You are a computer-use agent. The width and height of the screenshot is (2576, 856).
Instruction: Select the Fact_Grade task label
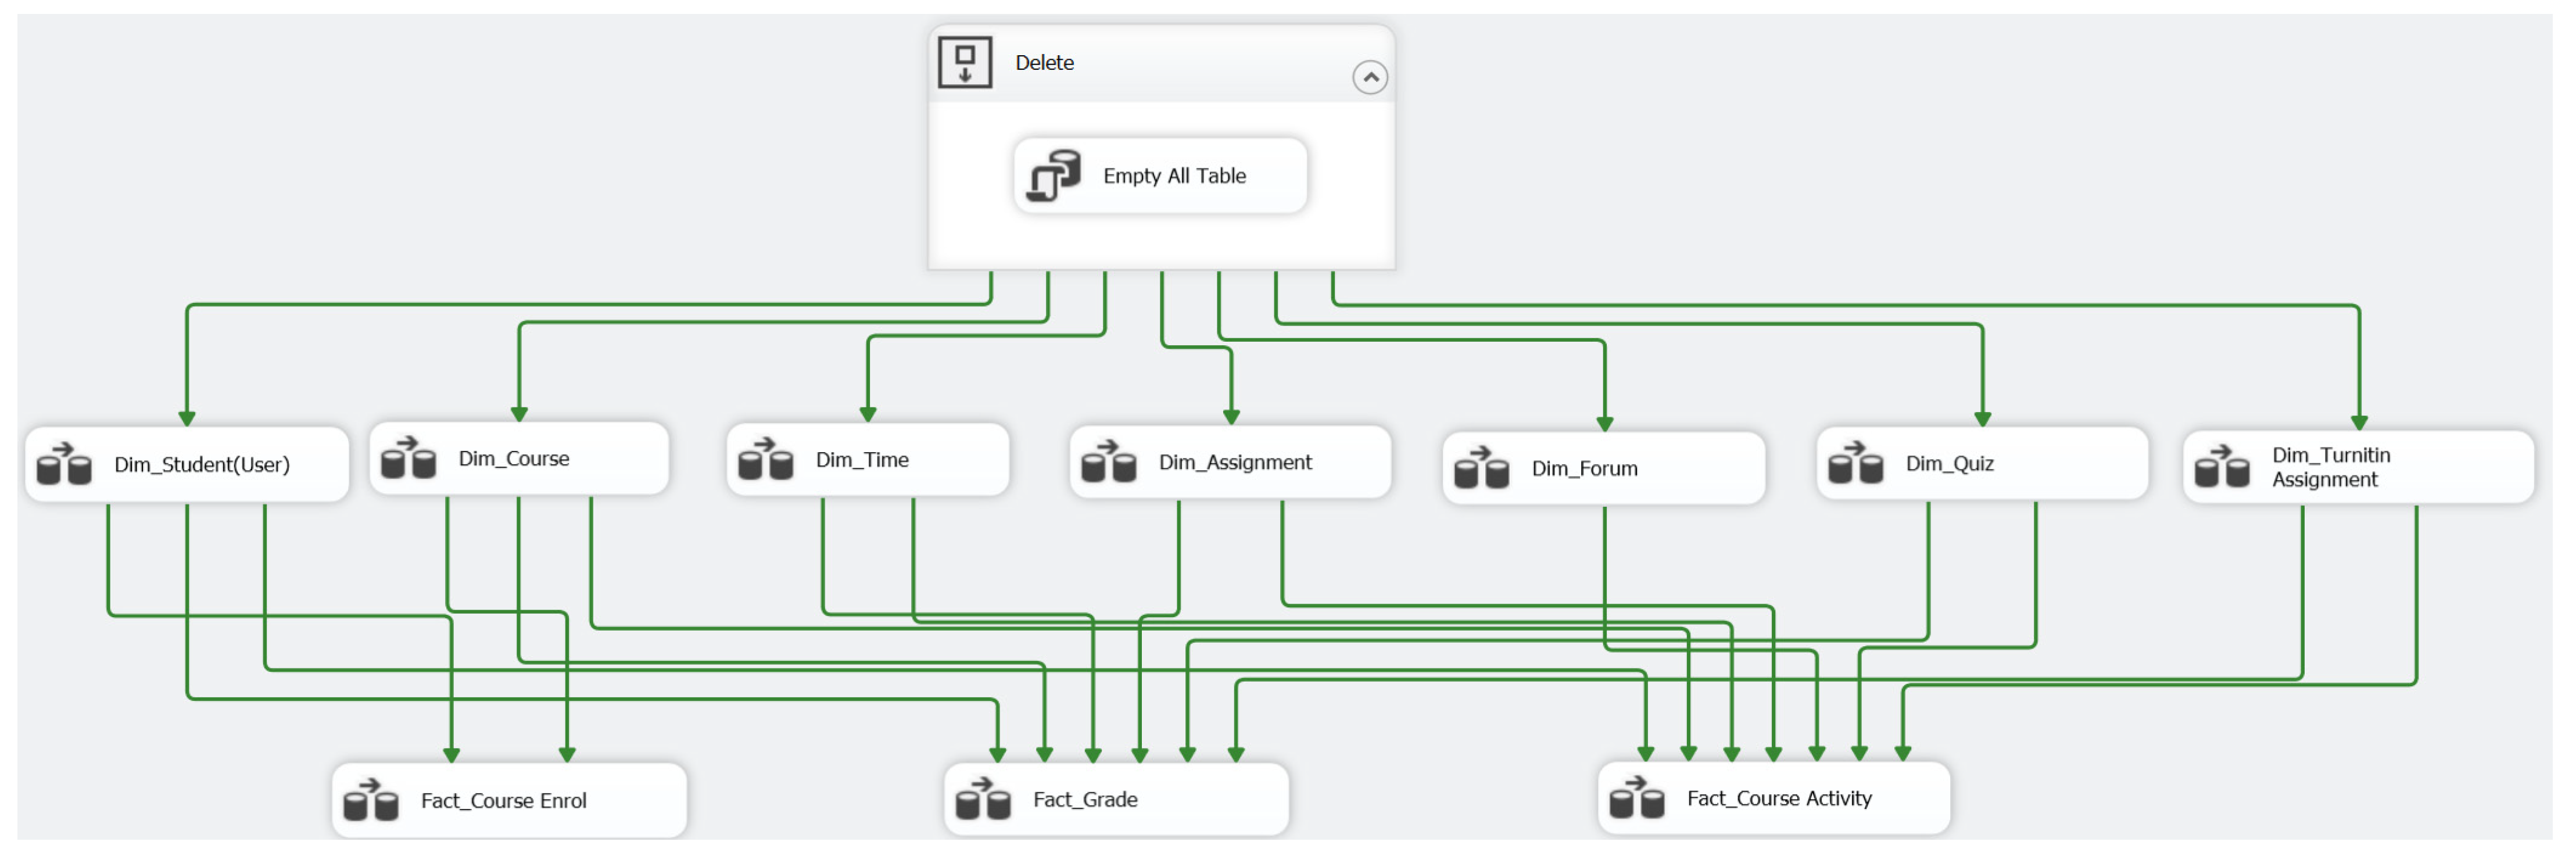(1085, 800)
